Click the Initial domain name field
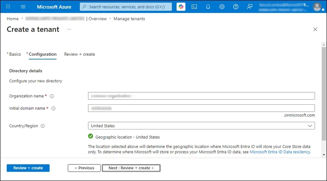The height and width of the screenshot is (181, 327). coord(201,108)
